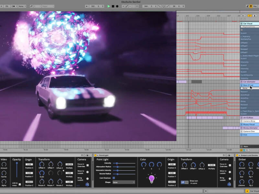Toggle the Link to mixer checkbox
The width and height of the screenshot is (259, 194).
[x=20, y=184]
